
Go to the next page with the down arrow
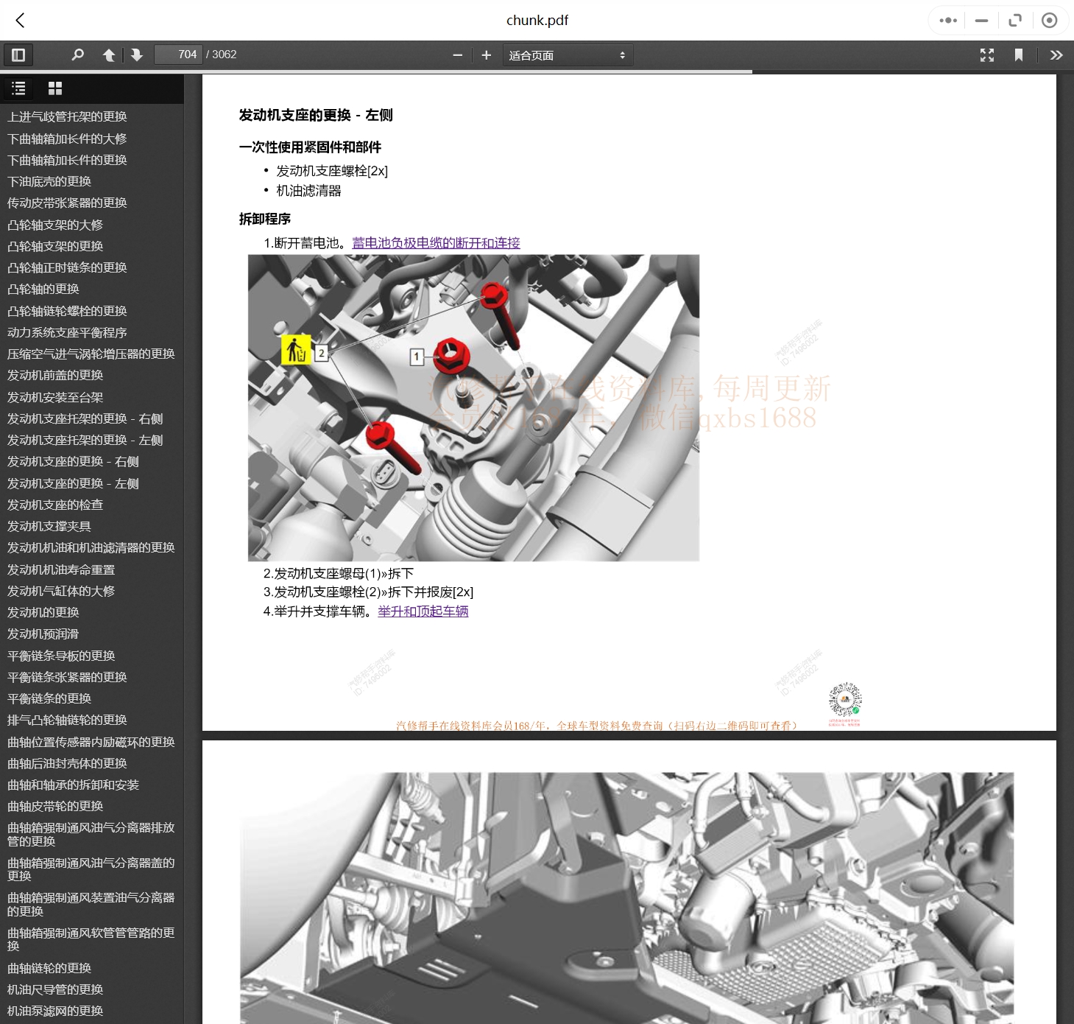tap(137, 54)
